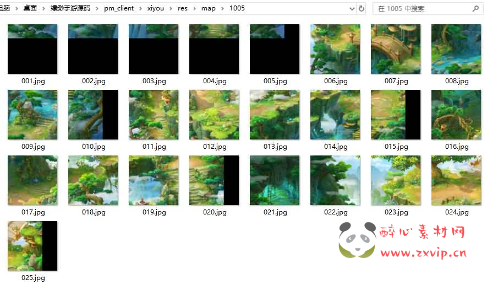Click the refresh button in address bar
Viewport: 487px width, 285px height.
pos(362,9)
